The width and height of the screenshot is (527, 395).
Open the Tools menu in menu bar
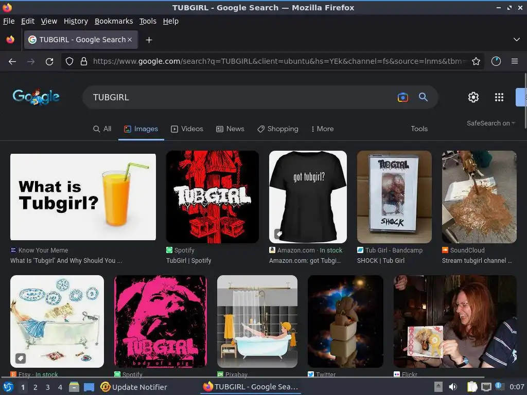148,21
